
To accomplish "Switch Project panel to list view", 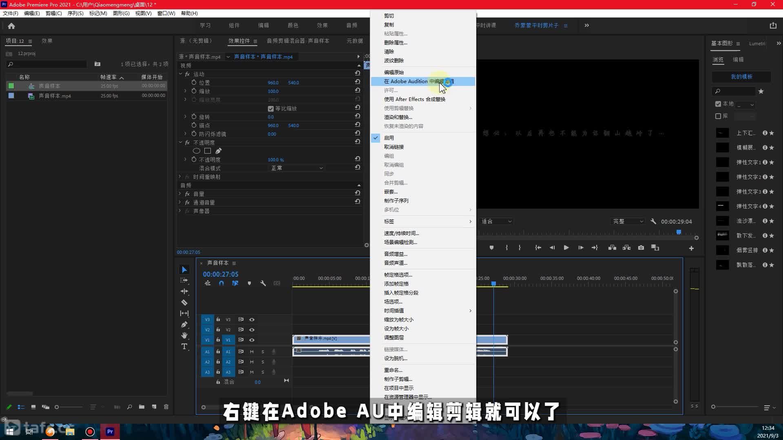I will pos(21,407).
